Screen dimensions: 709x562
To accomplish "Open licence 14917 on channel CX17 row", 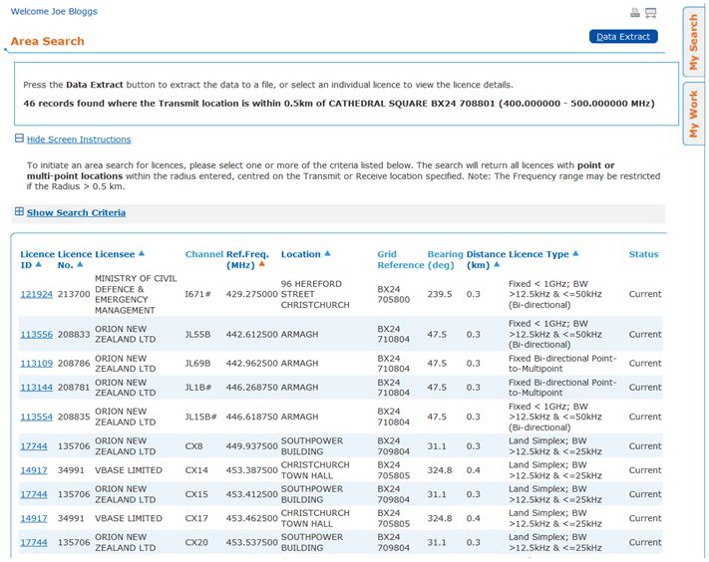I will coord(34,518).
